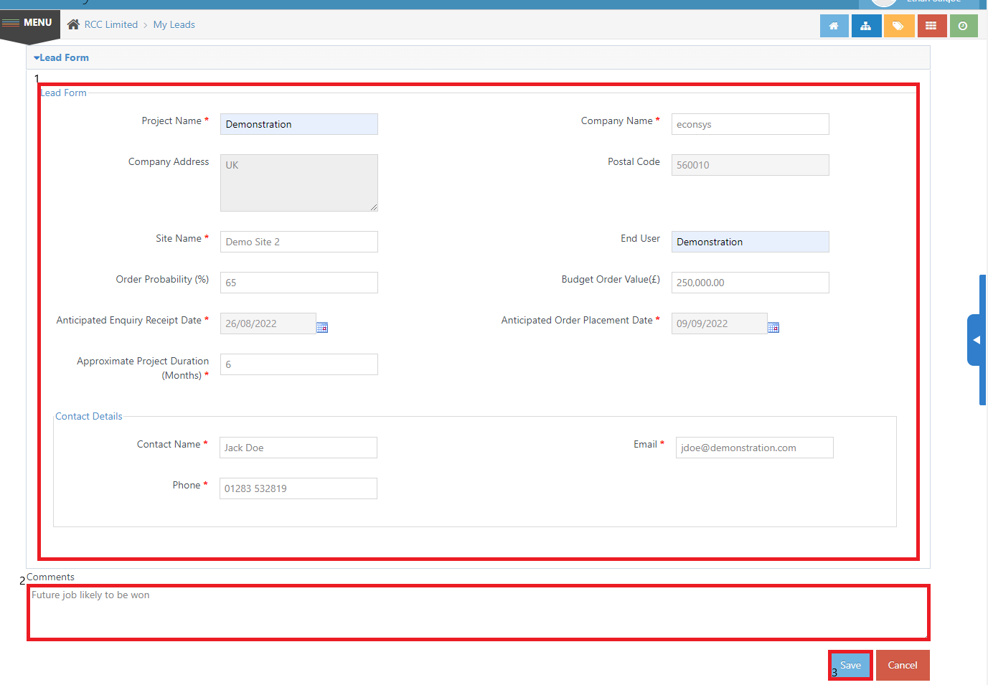
Task: Click the orange tags icon
Action: tap(898, 26)
